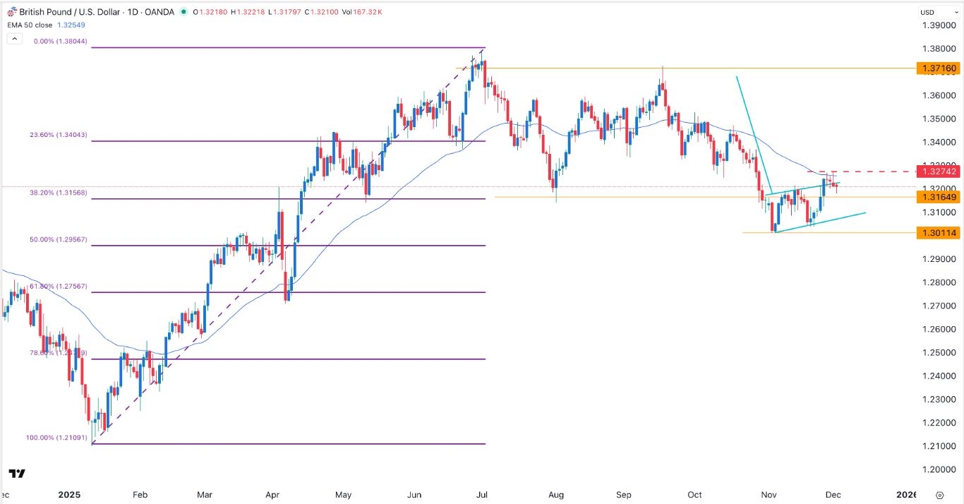964x504 pixels.
Task: Click the GBP/USD flag pair icon
Action: pyautogui.click(x=12, y=12)
